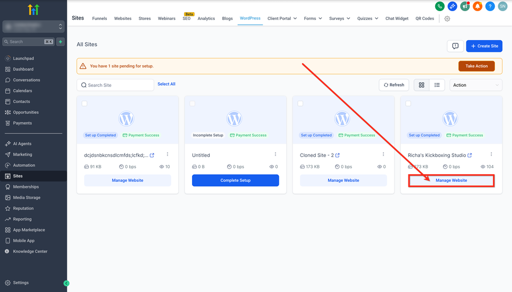The height and width of the screenshot is (292, 512).
Task: Open Automation in the left sidebar
Action: pyautogui.click(x=24, y=165)
